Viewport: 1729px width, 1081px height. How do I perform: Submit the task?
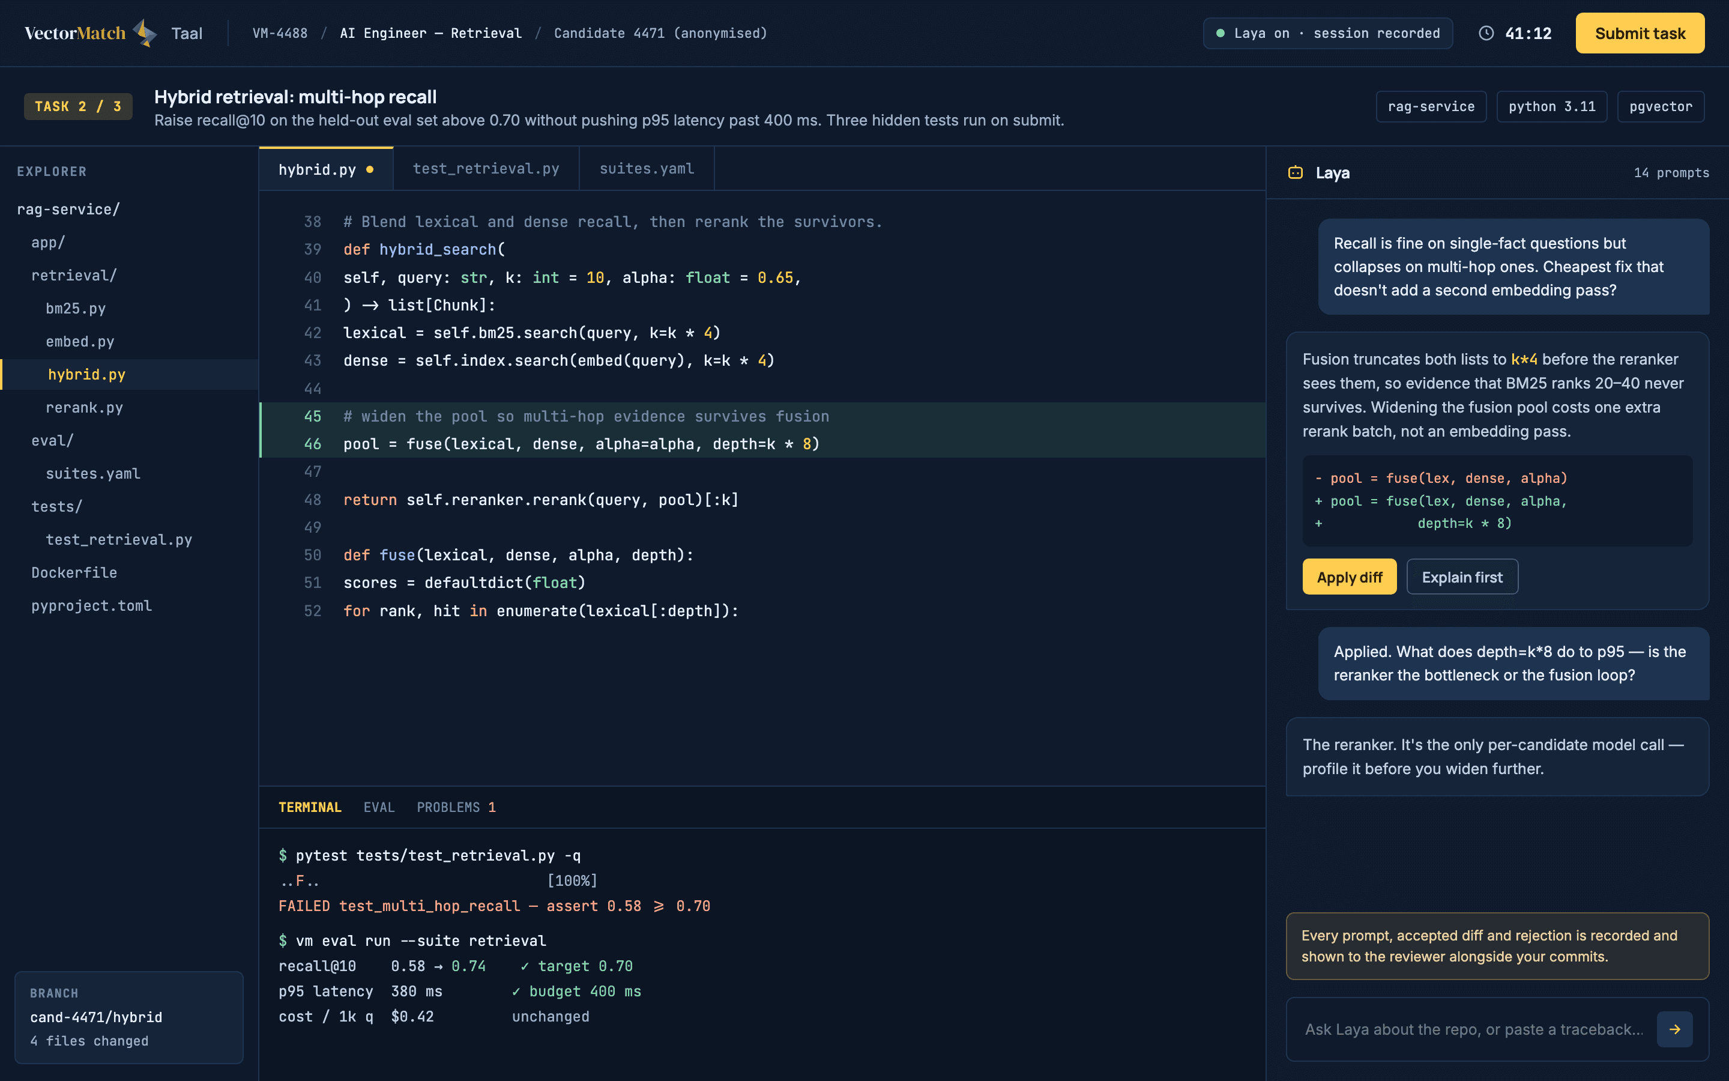(1640, 33)
